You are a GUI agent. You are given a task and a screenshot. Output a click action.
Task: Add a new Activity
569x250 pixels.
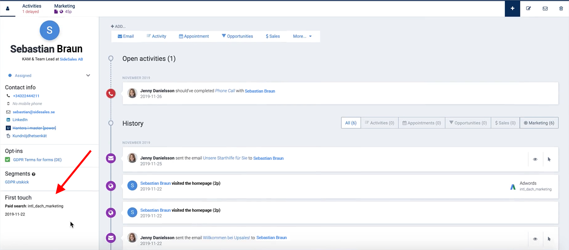click(156, 36)
